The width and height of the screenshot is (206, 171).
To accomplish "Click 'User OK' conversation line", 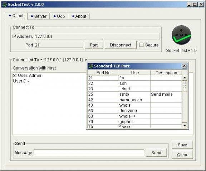I will (21, 81).
